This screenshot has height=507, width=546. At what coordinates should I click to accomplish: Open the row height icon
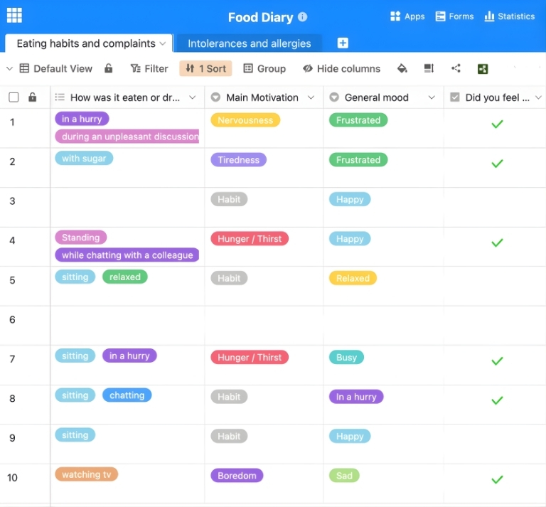(x=429, y=69)
